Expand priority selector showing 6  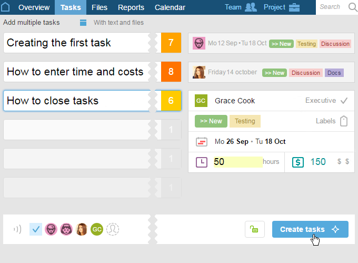pos(171,101)
